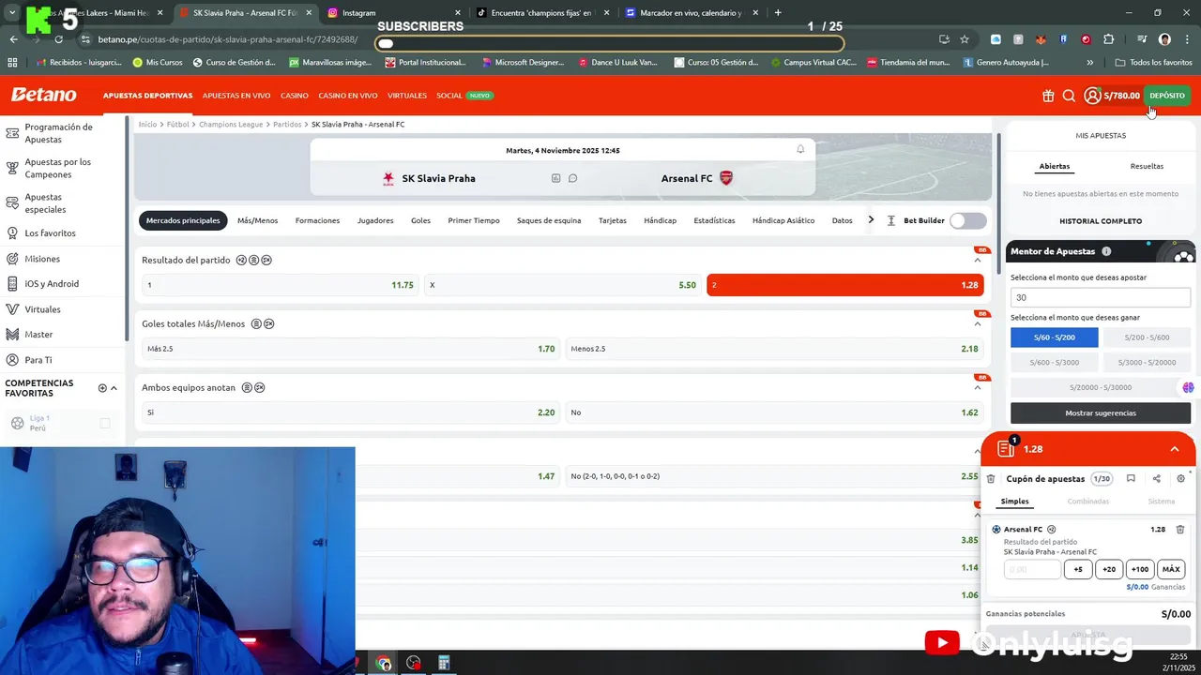Screen dimensions: 1201x675
Task: Open Todos los favoritos bookmarks folder
Action: [x=1153, y=63]
